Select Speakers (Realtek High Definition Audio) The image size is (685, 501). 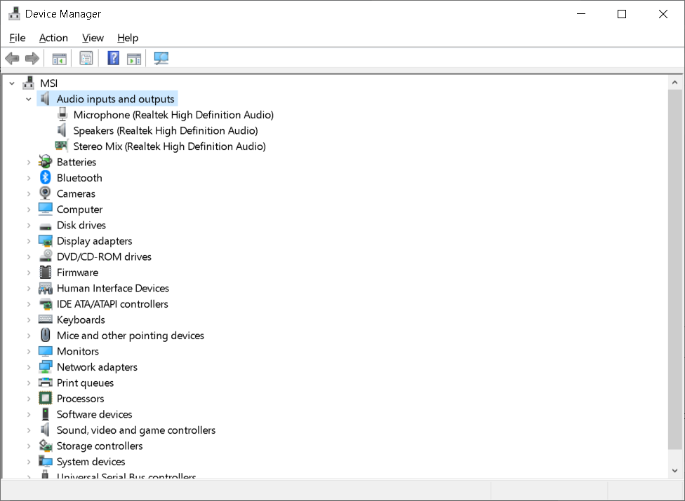click(166, 130)
